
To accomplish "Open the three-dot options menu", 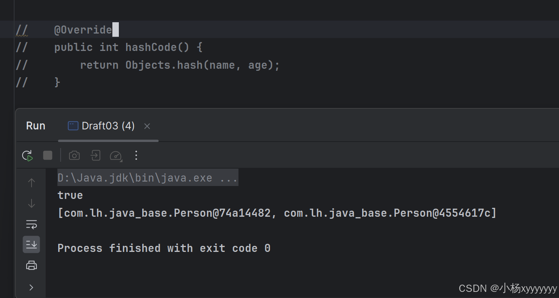I will [136, 155].
